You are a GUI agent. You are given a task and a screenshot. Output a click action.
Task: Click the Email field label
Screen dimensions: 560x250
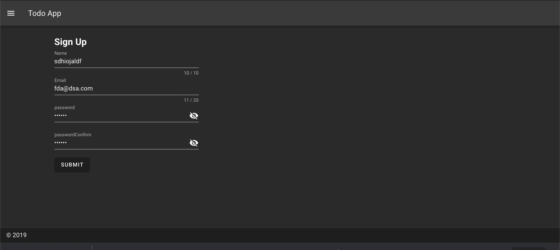[x=60, y=80]
